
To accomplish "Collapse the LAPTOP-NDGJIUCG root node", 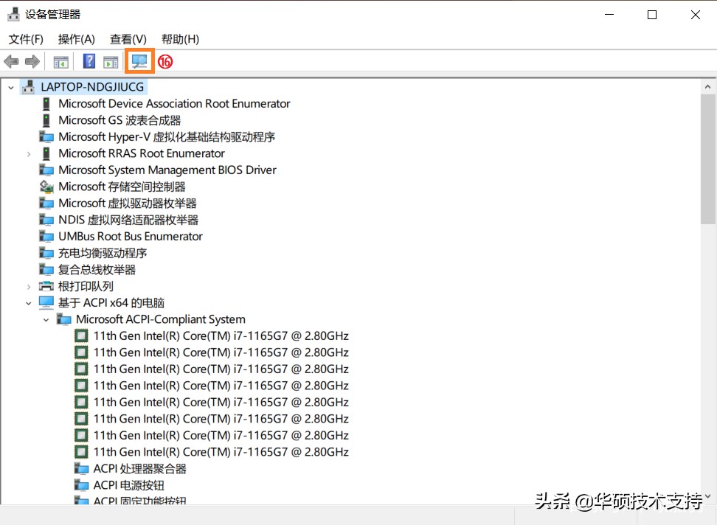I will 11,87.
